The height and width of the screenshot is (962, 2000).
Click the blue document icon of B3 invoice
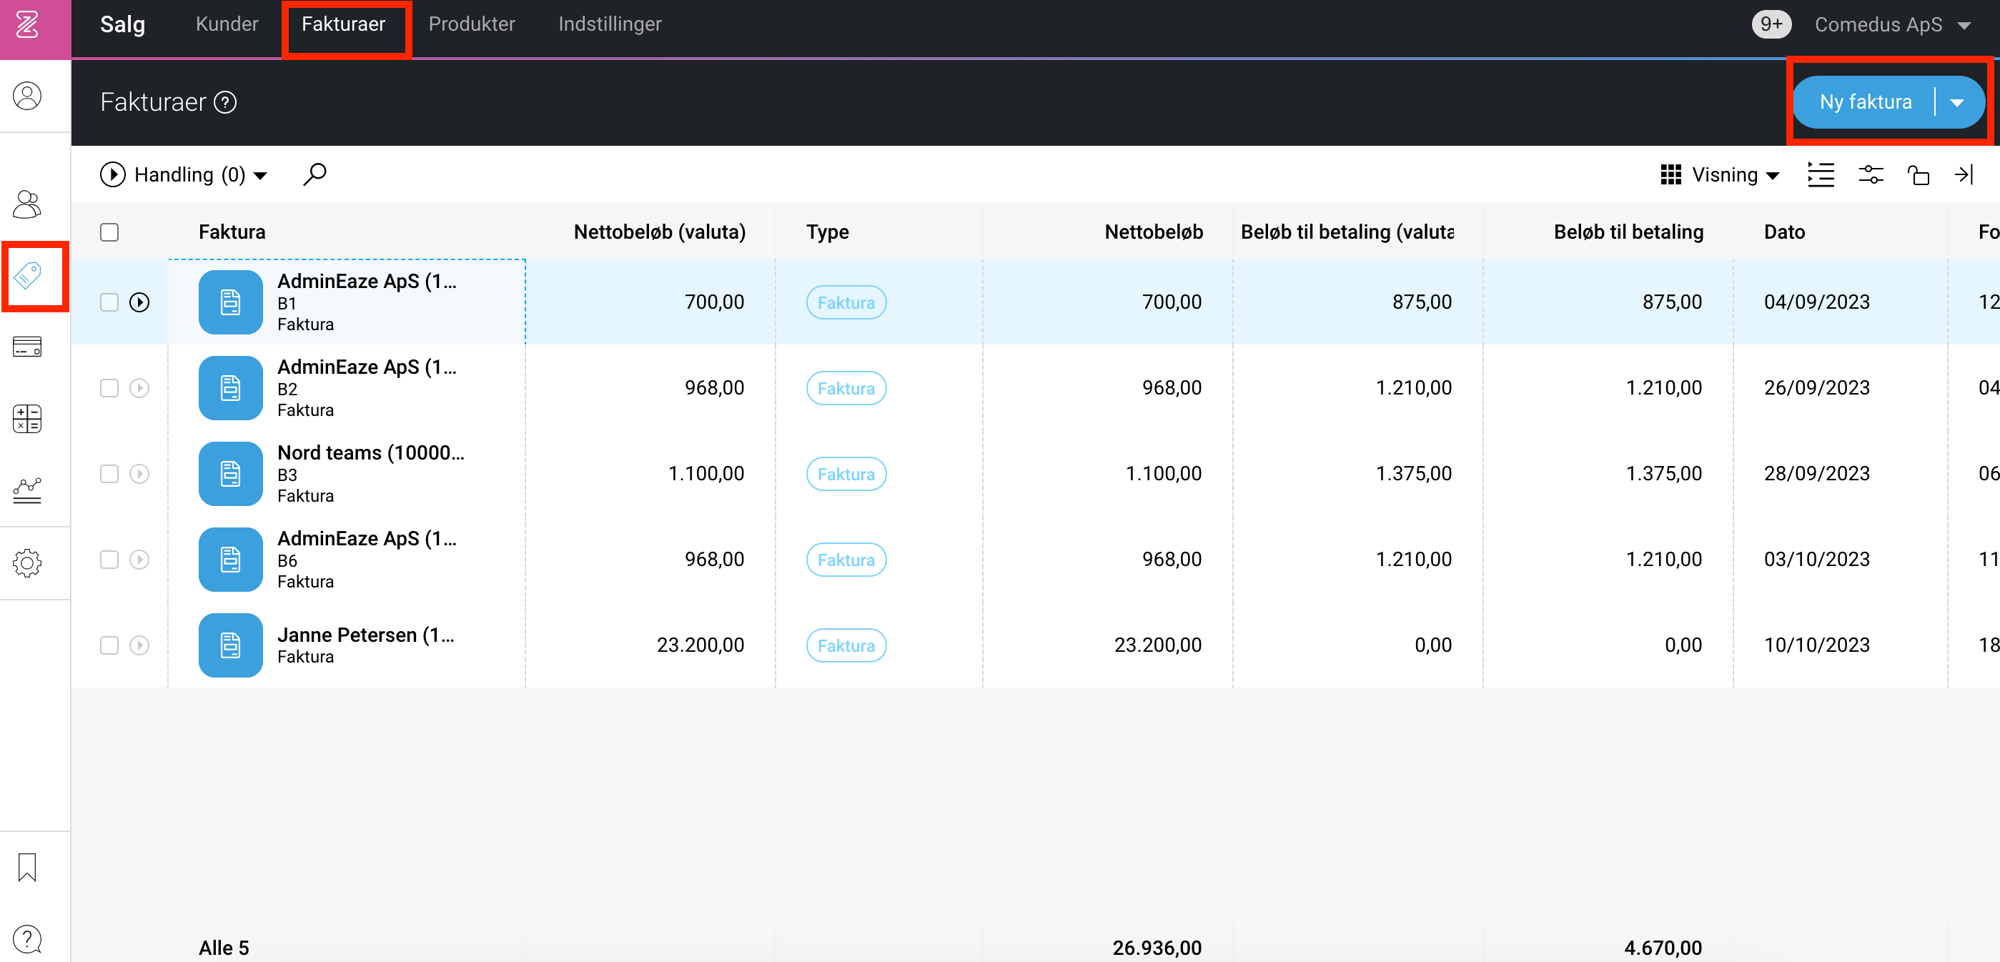pos(231,474)
